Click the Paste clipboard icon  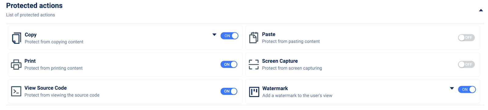click(253, 38)
